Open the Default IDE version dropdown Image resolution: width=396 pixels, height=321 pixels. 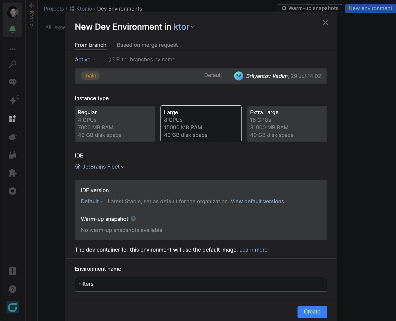click(92, 202)
